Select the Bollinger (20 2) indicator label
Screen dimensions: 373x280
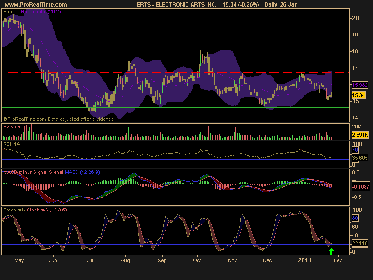(39, 11)
